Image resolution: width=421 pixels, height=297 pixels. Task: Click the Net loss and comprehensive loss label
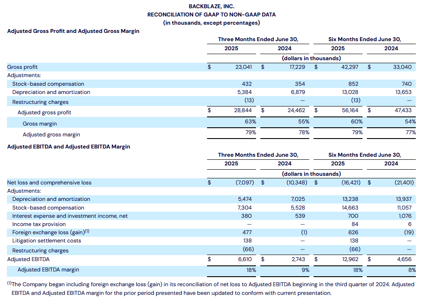pos(49,183)
